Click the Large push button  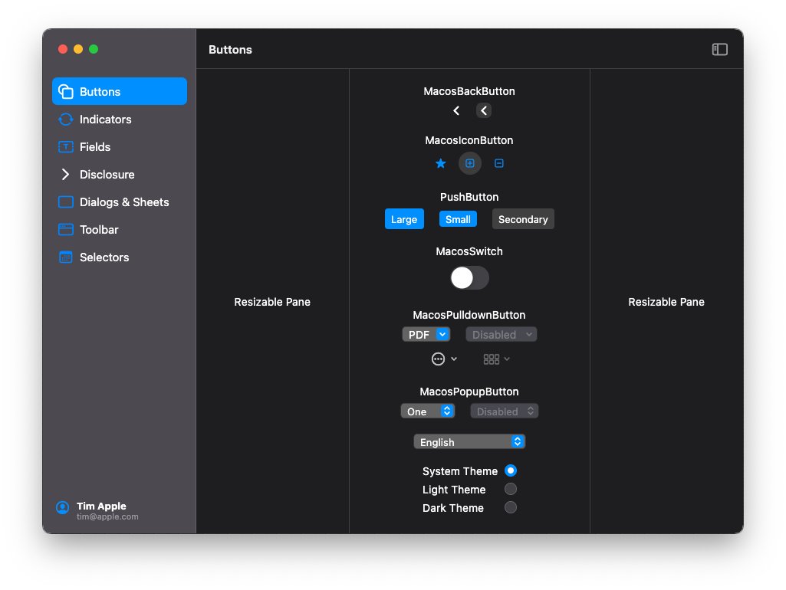[404, 218]
